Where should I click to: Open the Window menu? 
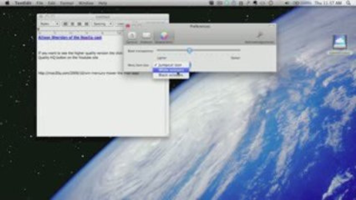(86, 3)
